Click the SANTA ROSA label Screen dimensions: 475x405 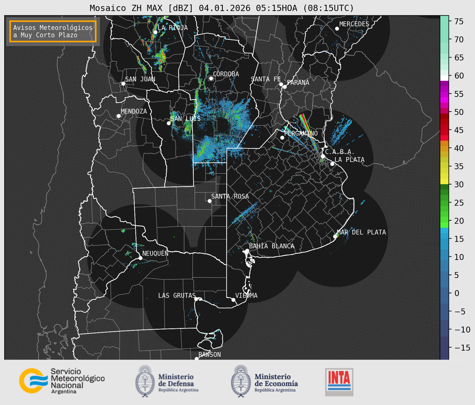click(230, 196)
